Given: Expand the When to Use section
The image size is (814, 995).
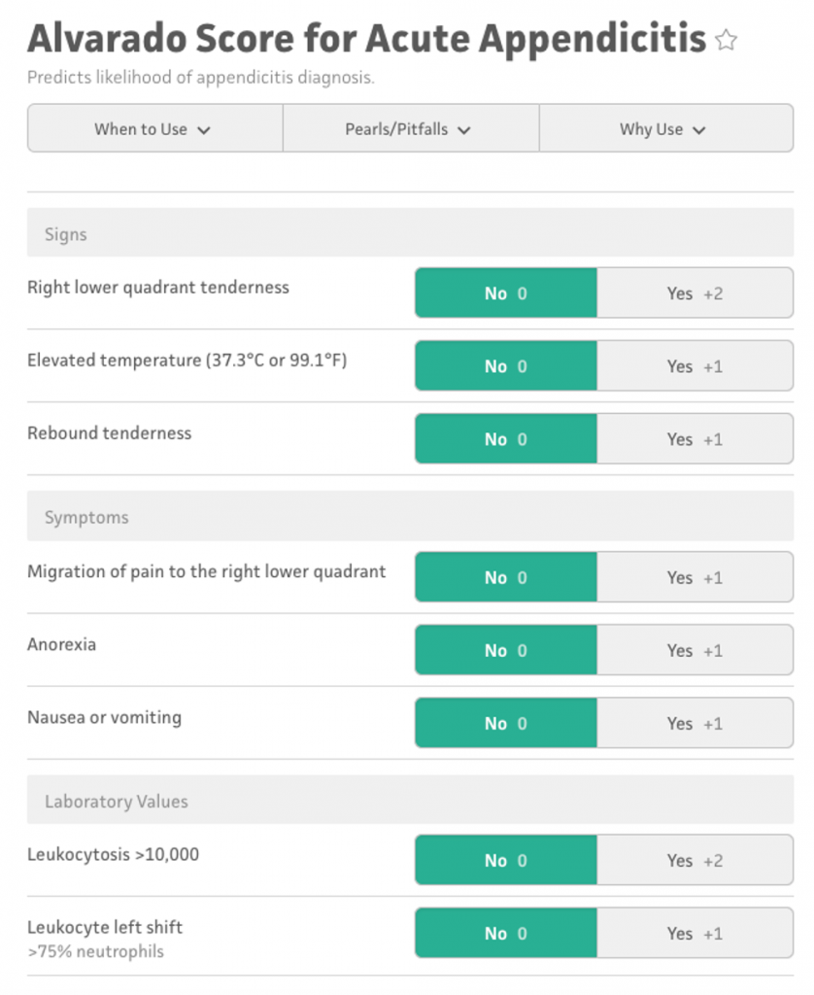Looking at the screenshot, I should (154, 128).
